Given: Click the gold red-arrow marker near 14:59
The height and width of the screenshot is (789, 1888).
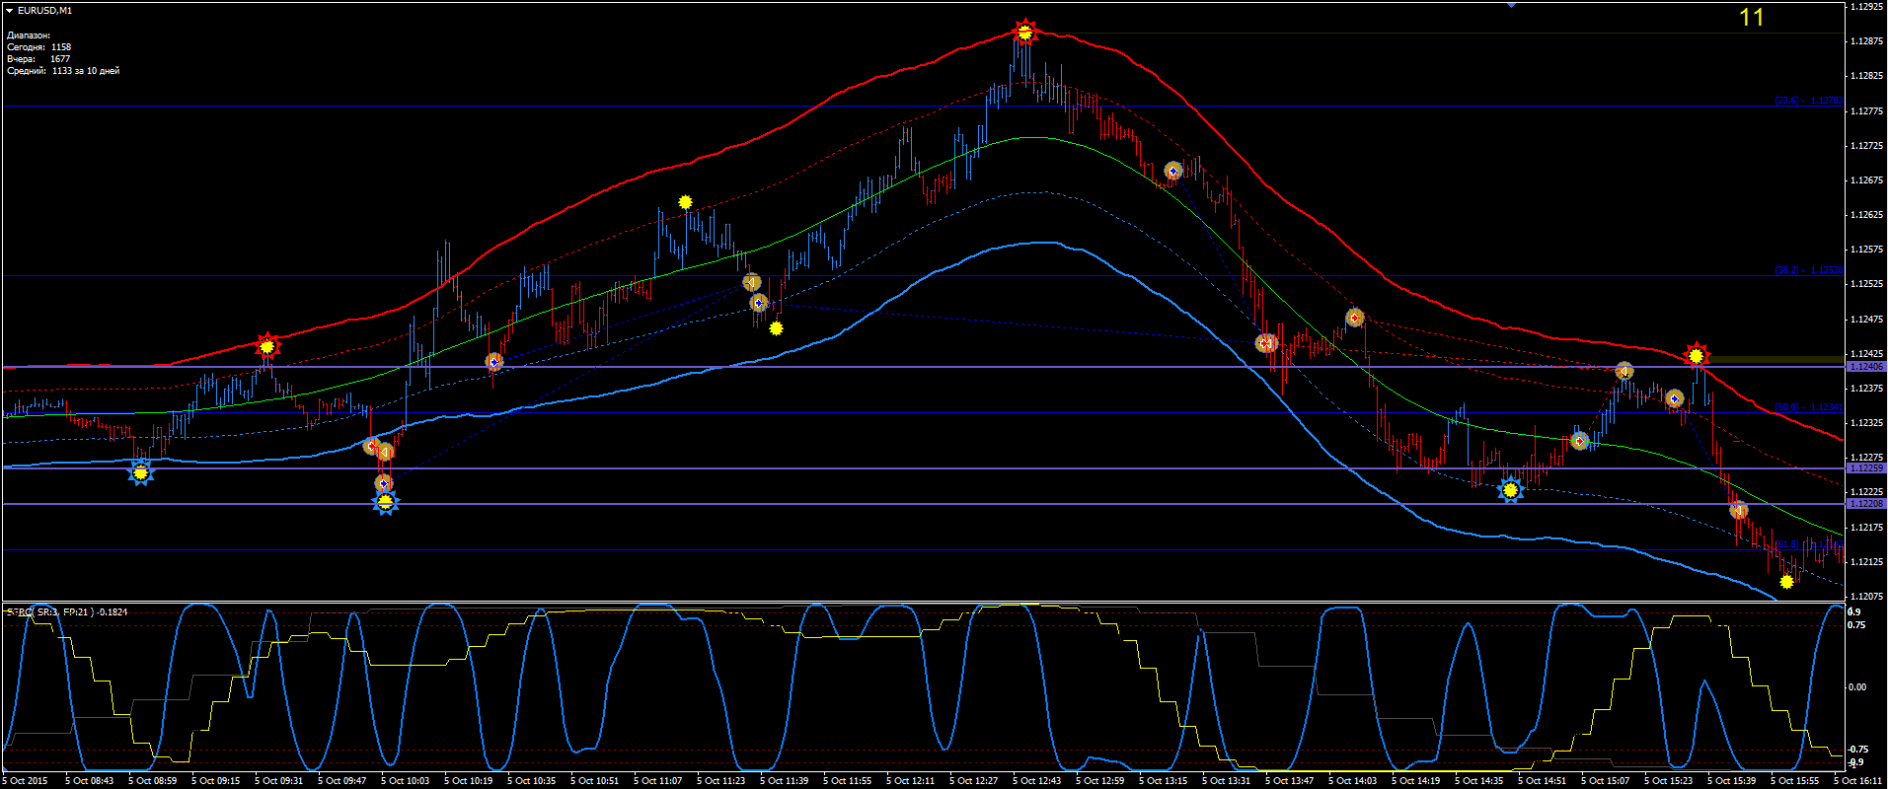Looking at the screenshot, I should tap(1580, 441).
